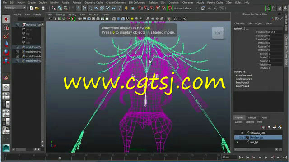
Task: Open the Skeleton menu
Action: point(153,3)
